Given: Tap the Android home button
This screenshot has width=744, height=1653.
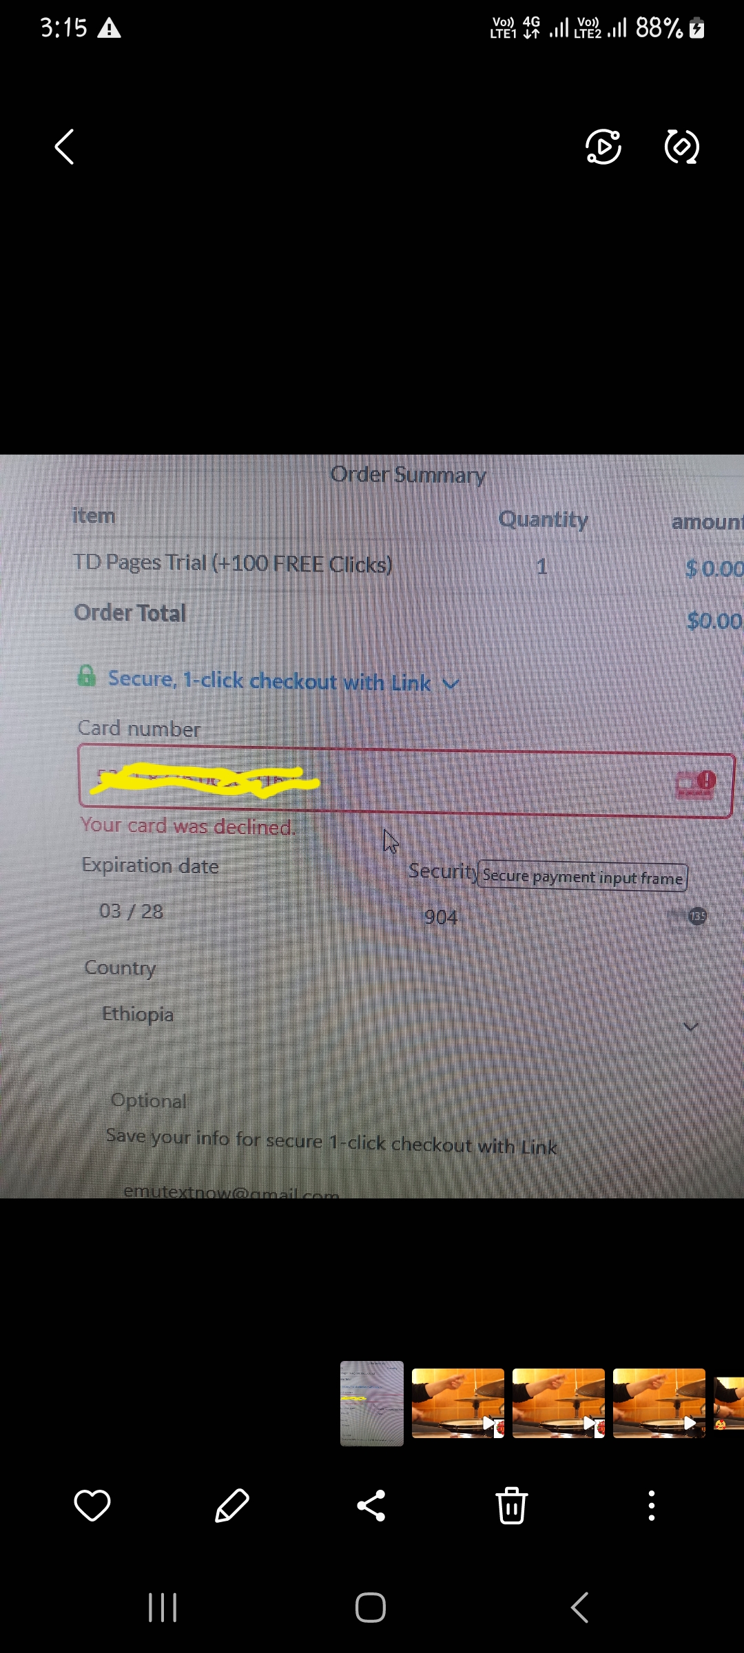Looking at the screenshot, I should point(371,1608).
